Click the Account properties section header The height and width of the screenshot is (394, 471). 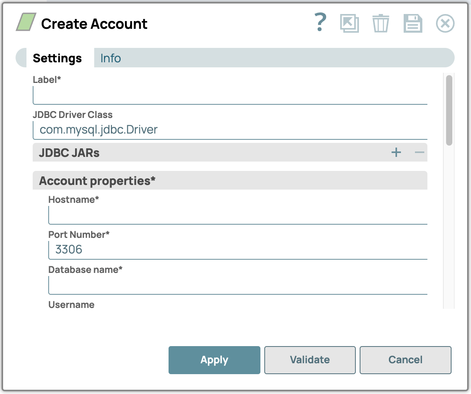coord(230,181)
